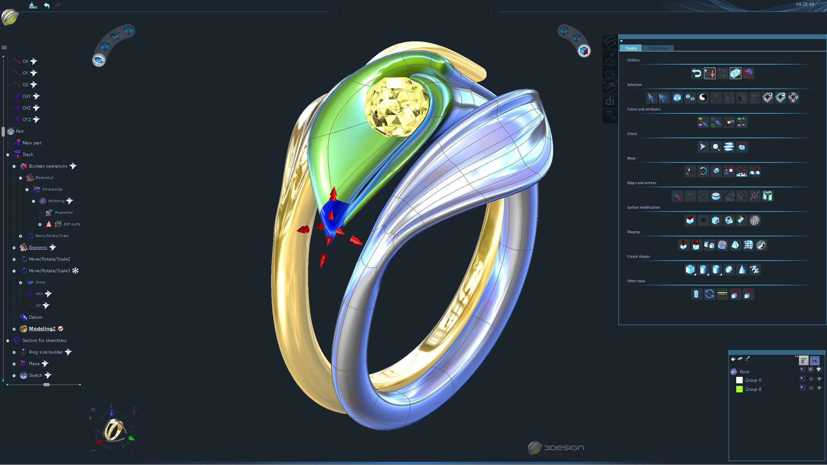Switch to the Properties tab

[x=658, y=48]
